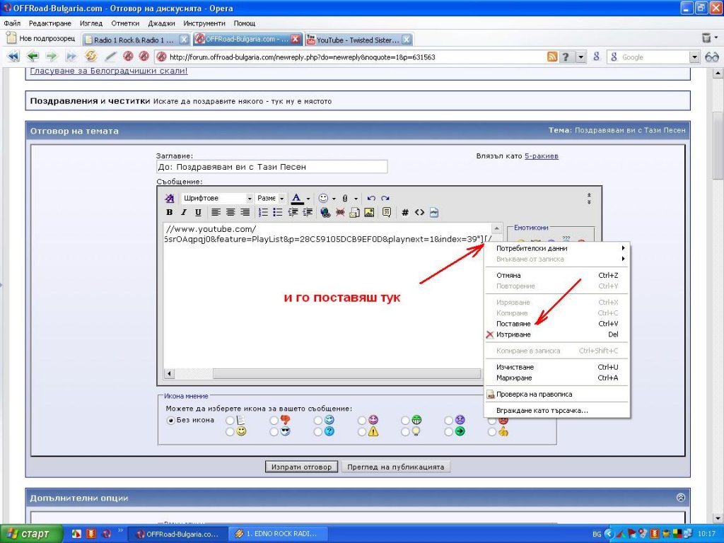Toggle underline formatting in the editor

[198, 212]
